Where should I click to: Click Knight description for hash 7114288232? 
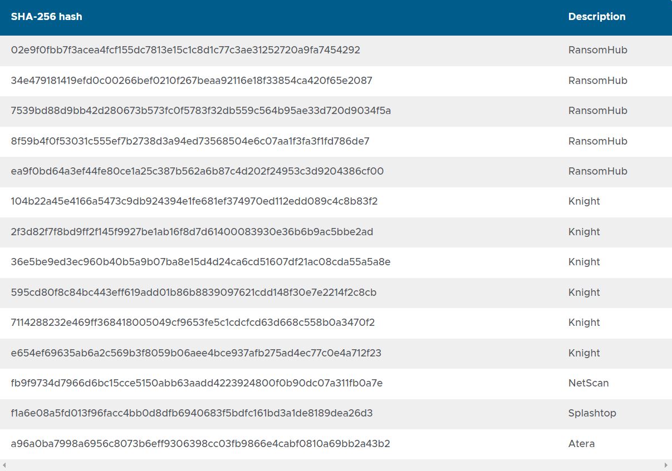(584, 323)
